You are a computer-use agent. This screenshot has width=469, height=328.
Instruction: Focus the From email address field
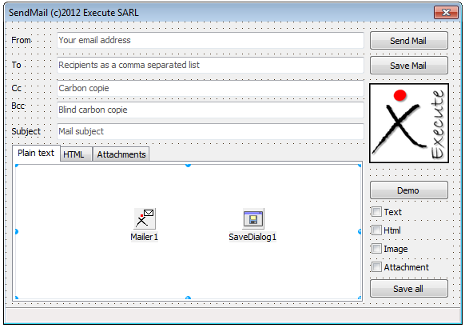click(210, 40)
